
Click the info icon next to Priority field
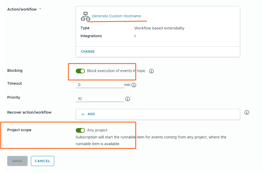coord(128,99)
